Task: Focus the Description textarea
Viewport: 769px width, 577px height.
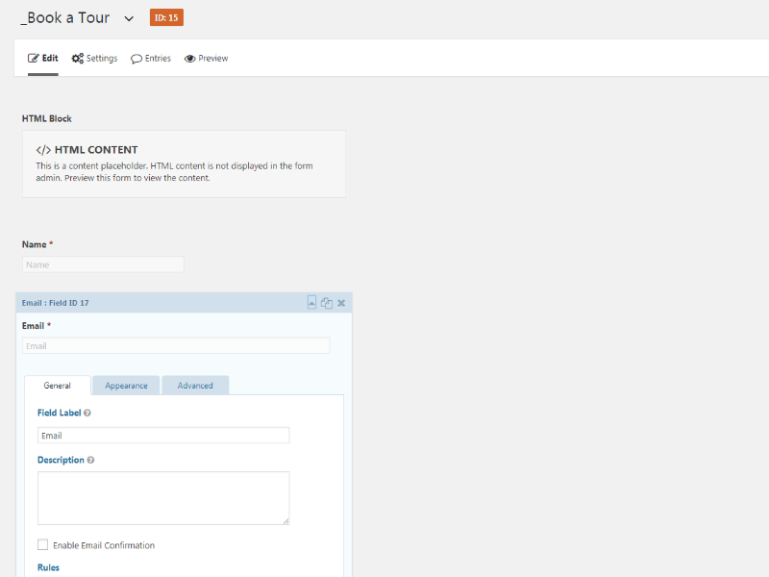Action: [x=163, y=497]
